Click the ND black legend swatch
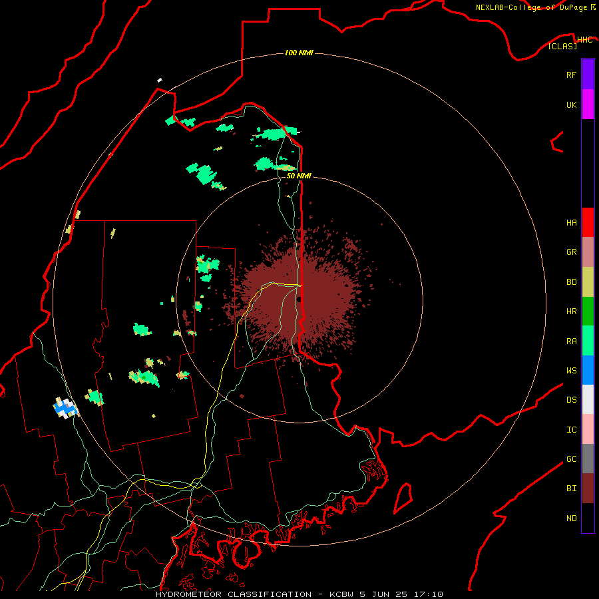The image size is (599, 599). (588, 518)
